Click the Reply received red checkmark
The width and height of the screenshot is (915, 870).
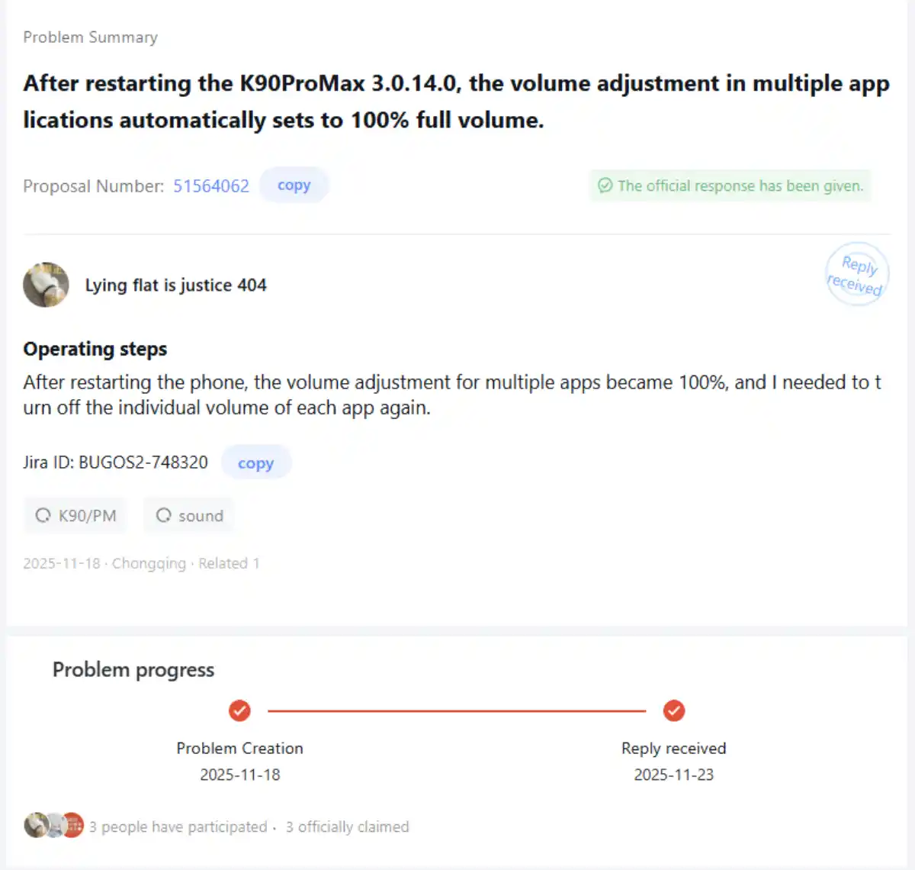[x=673, y=710]
